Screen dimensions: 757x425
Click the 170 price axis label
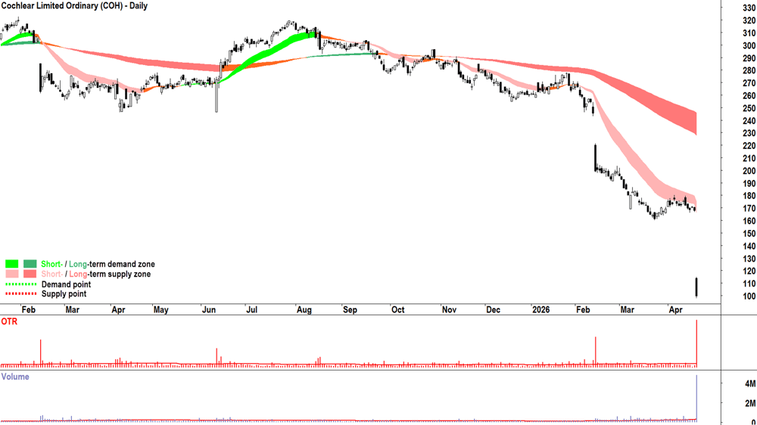pos(749,209)
